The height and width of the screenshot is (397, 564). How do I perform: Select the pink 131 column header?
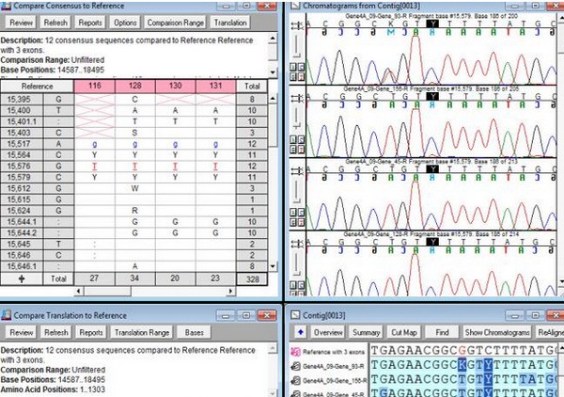215,86
